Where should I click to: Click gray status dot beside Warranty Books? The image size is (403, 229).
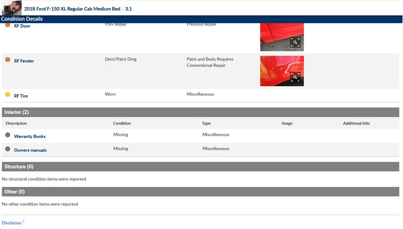coord(8,135)
